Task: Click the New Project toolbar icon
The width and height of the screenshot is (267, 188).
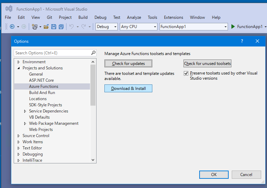Action: pyautogui.click(x=35, y=27)
